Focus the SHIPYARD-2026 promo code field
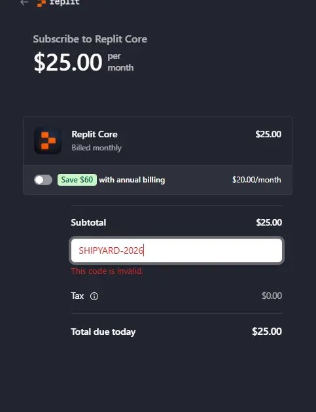This screenshot has width=316, height=412. tap(177, 250)
